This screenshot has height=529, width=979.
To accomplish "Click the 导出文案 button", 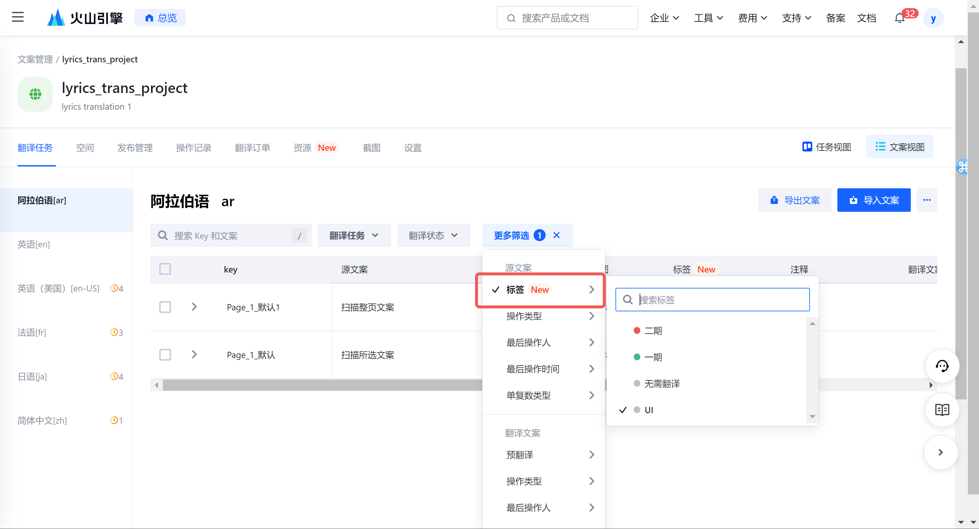I will click(794, 200).
